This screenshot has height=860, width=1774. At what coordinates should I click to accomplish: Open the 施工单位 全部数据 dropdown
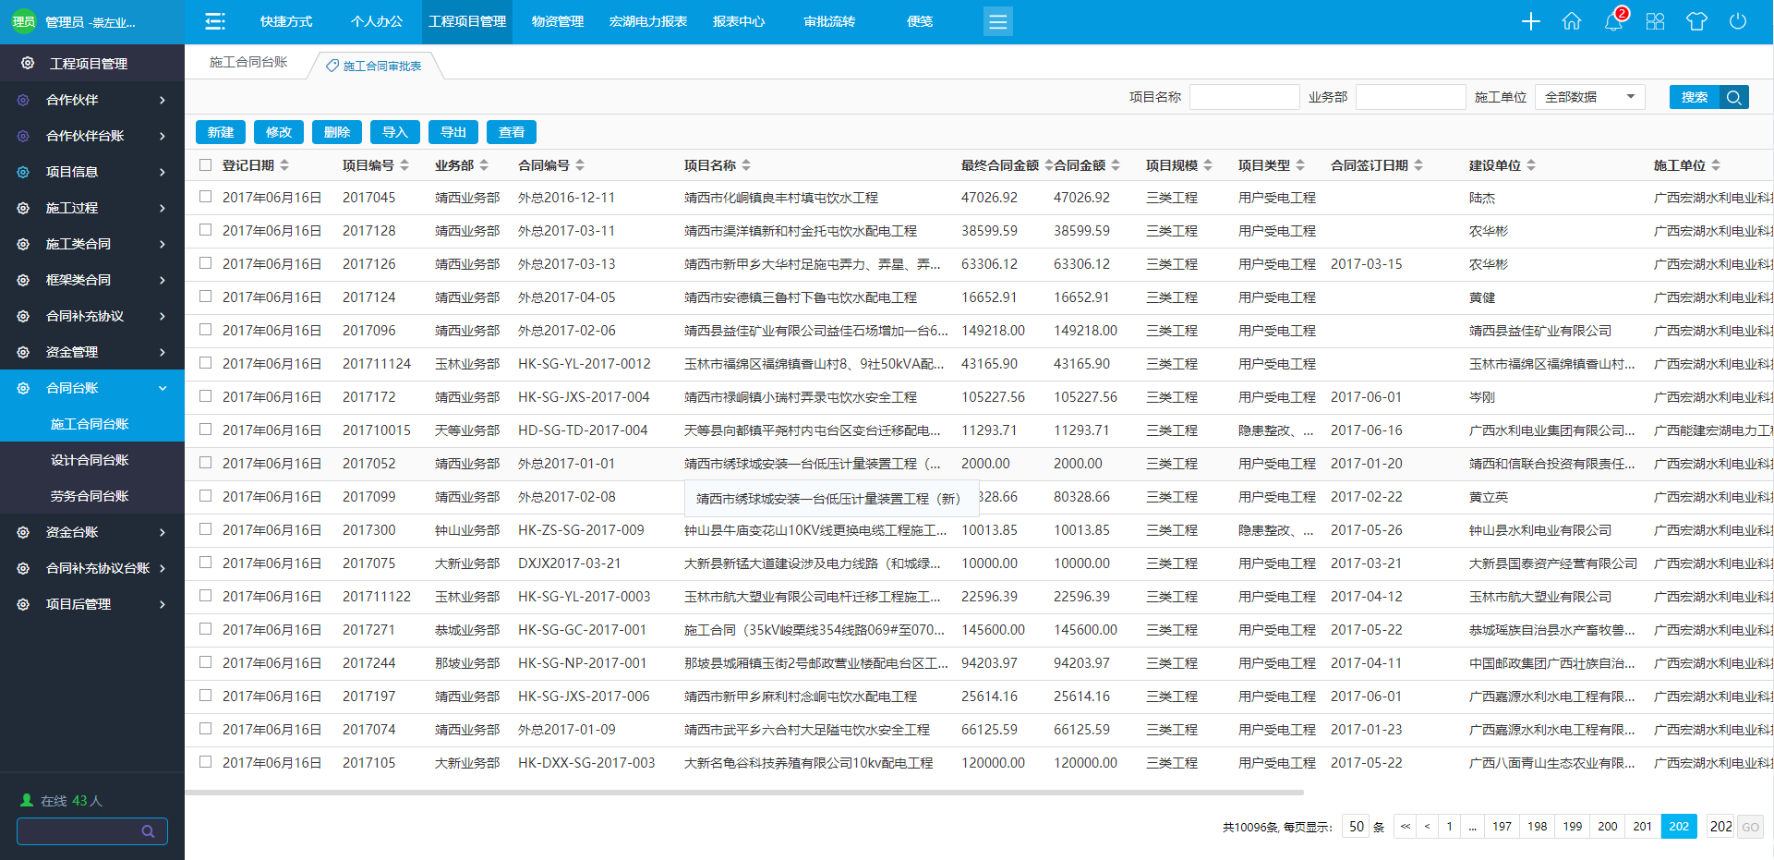point(1589,97)
